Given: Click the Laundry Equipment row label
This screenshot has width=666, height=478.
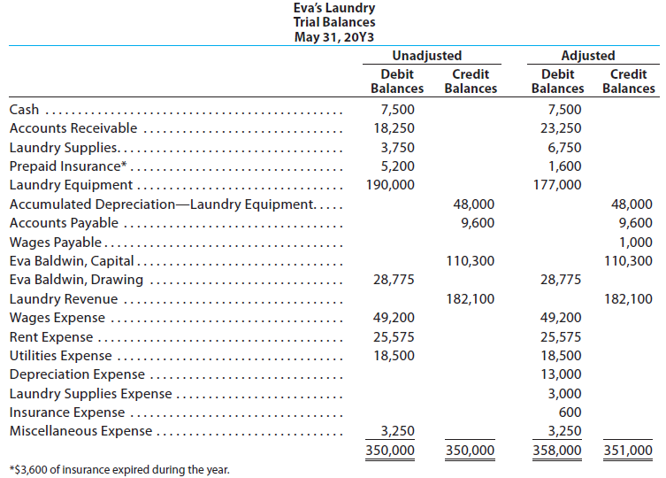Looking at the screenshot, I should point(71,185).
